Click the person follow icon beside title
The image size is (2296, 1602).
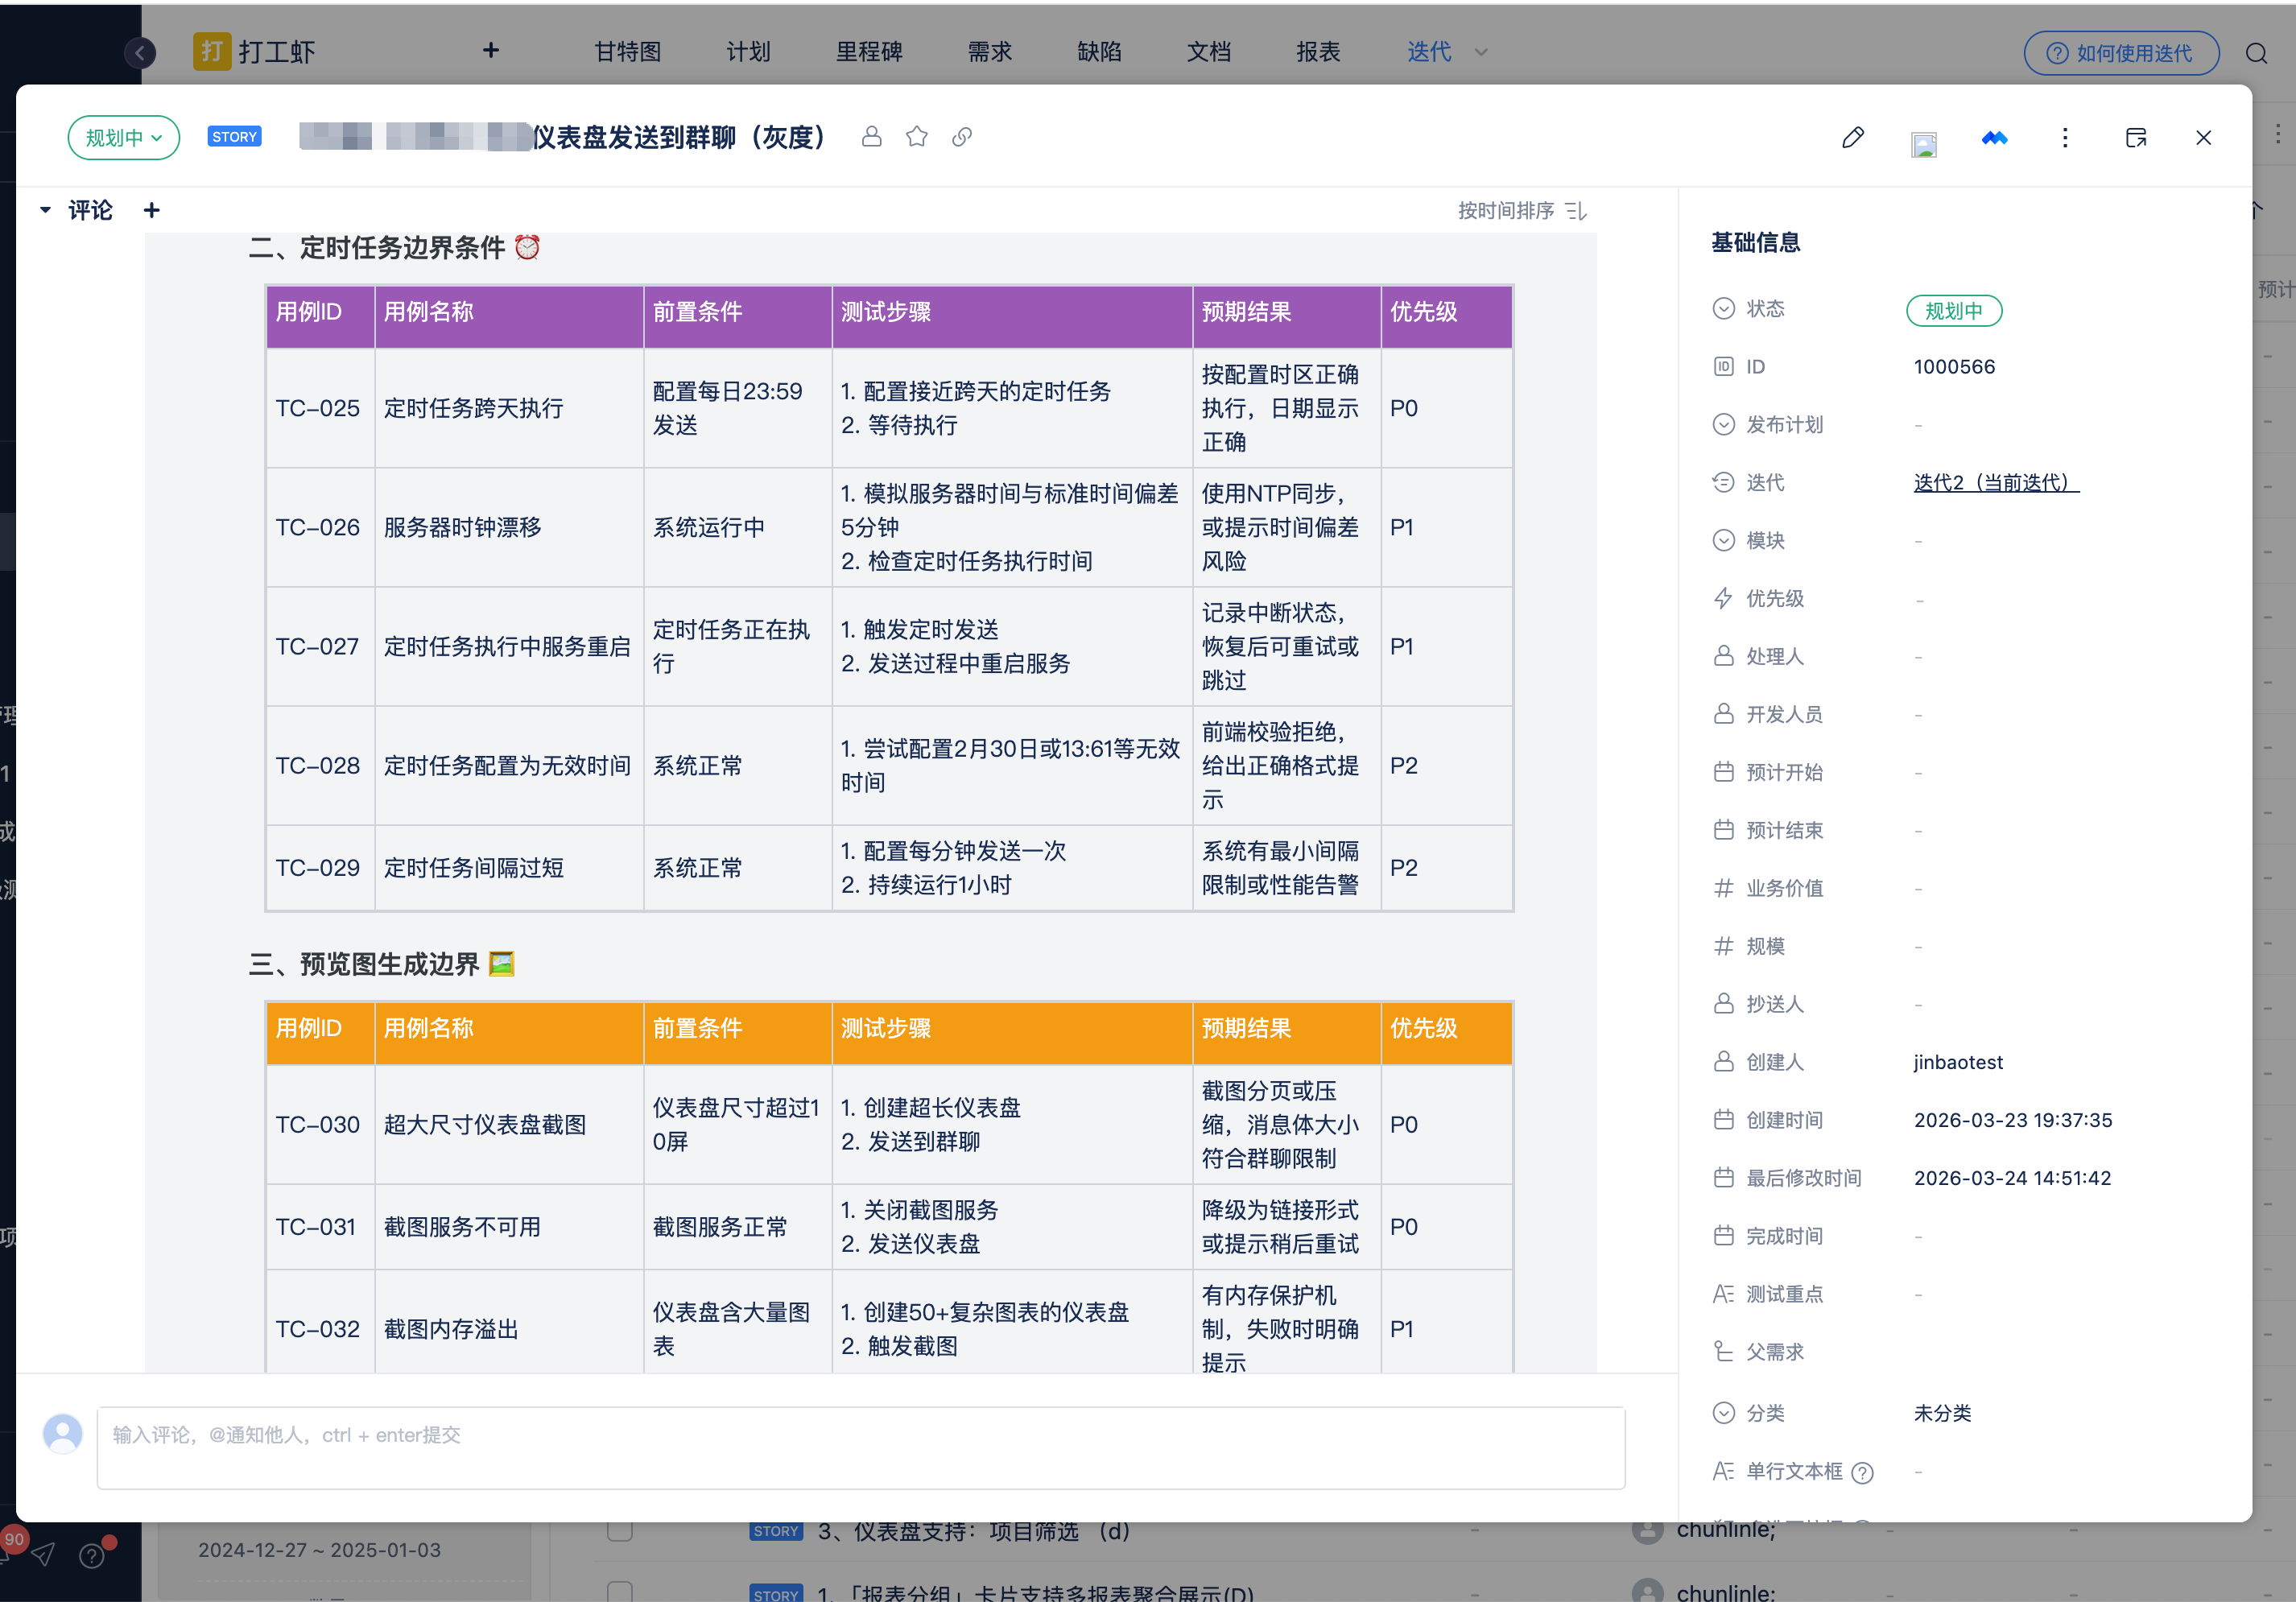(x=871, y=137)
